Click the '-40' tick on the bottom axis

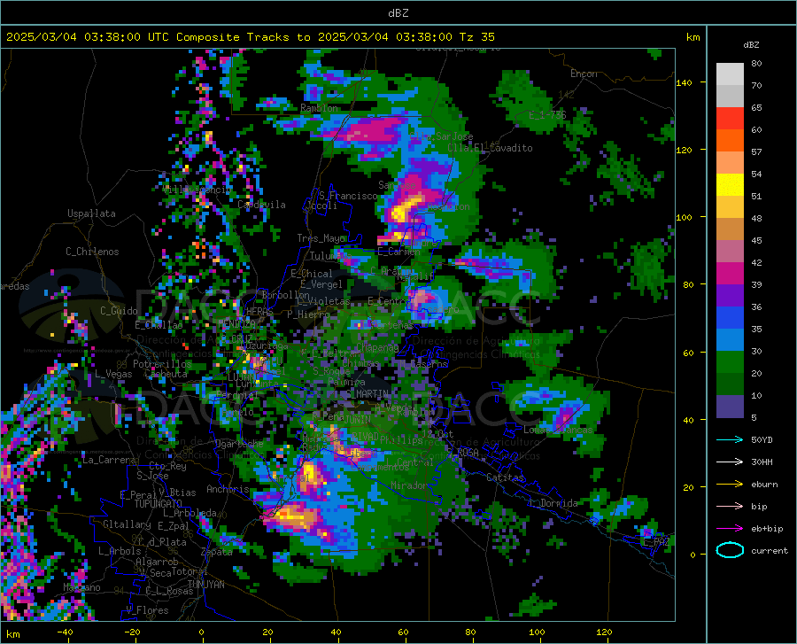(65, 632)
